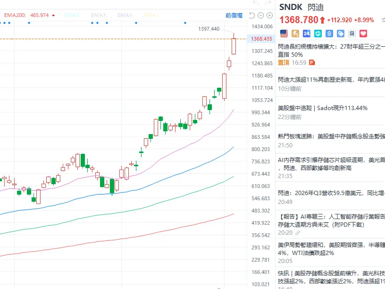Open the orange document icon beside 16:59
Viewport: 385px width, 289px height.
point(312,62)
